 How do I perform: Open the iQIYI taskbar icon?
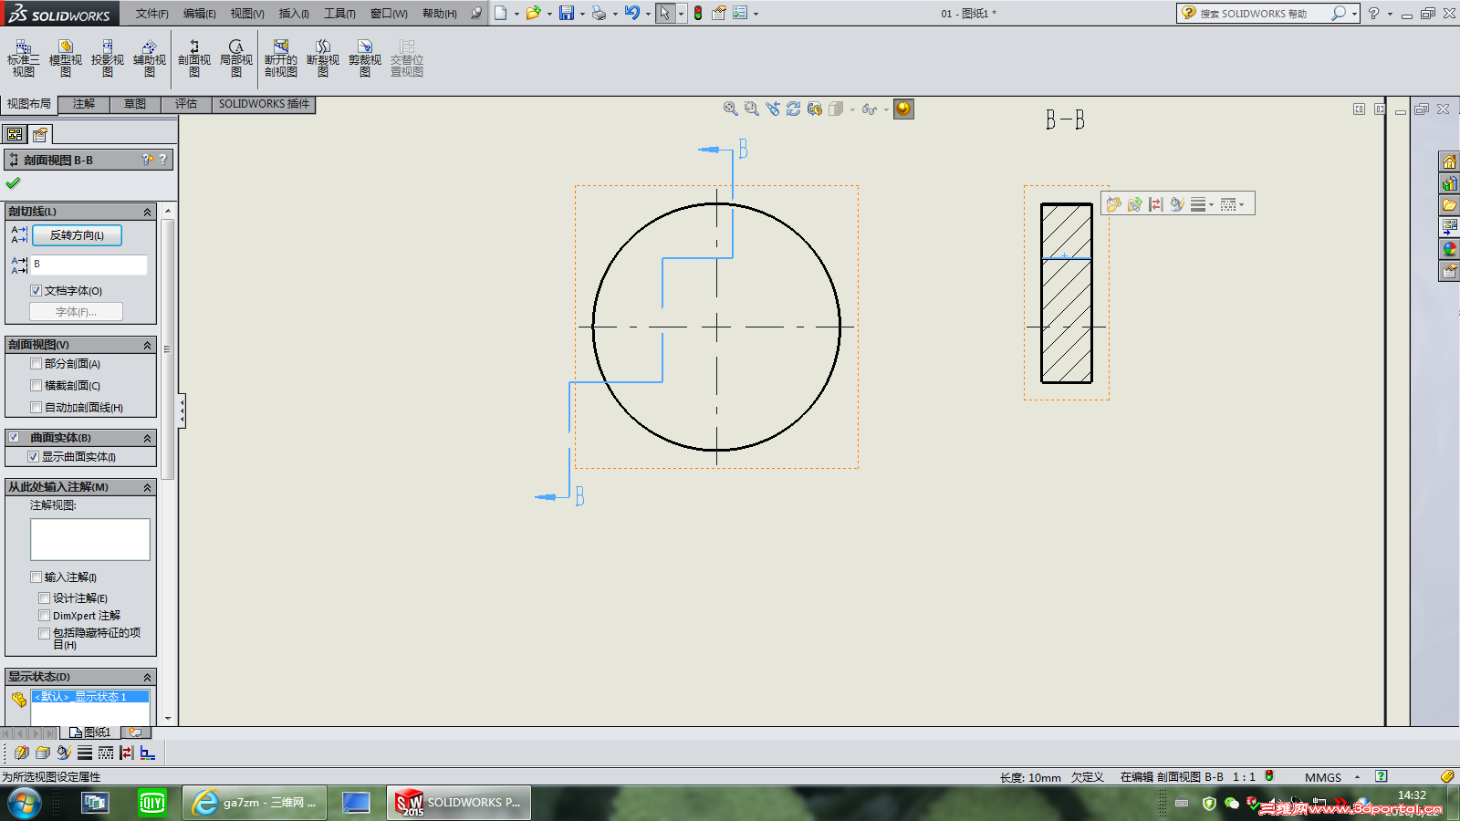point(151,803)
